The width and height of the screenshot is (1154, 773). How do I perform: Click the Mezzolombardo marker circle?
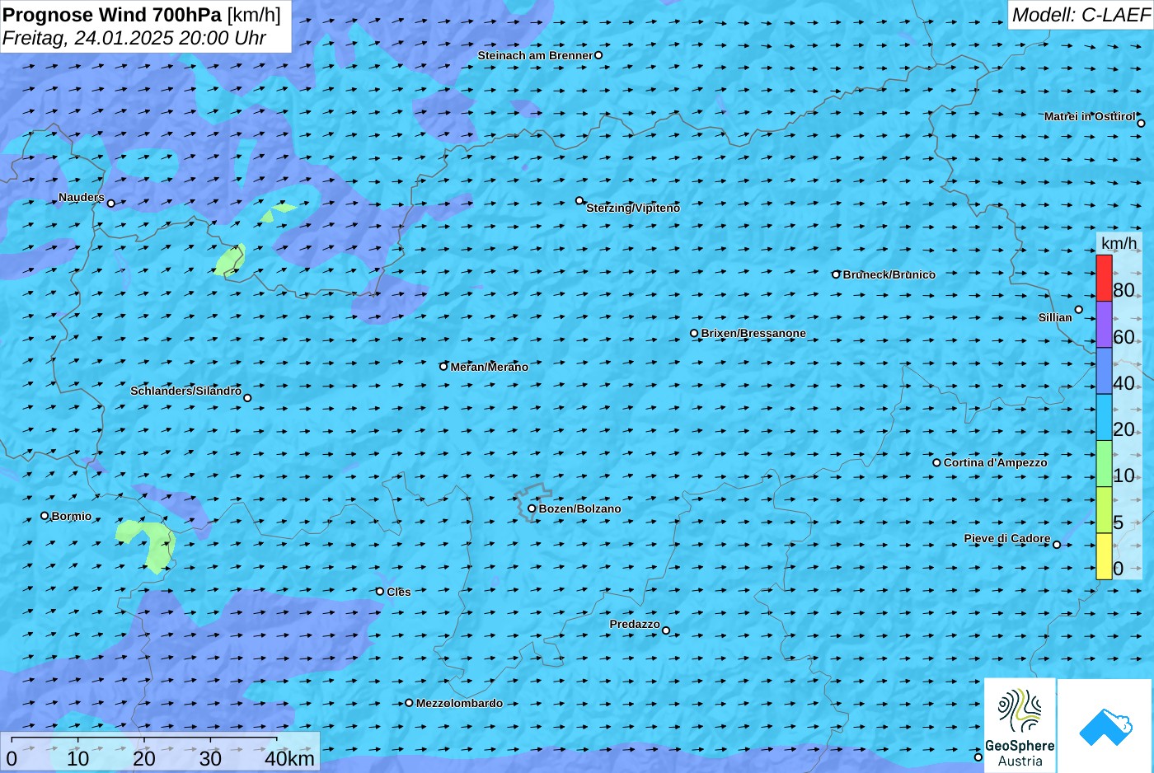click(409, 703)
